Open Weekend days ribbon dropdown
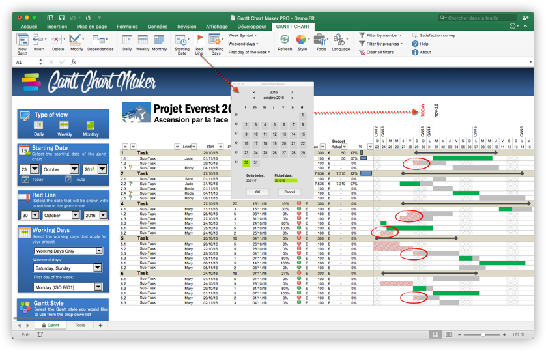The height and width of the screenshot is (357, 546). 243,44
